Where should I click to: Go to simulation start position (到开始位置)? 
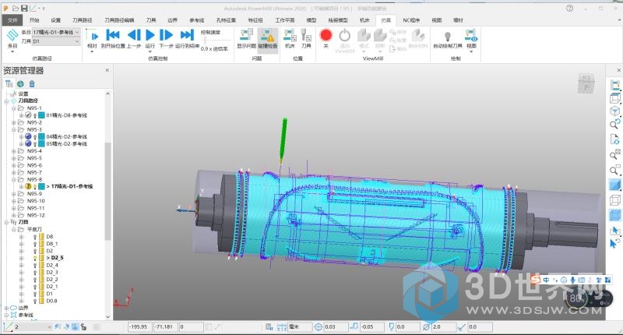113,35
